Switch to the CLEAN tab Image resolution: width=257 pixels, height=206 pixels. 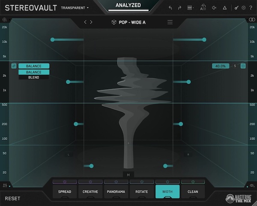193,191
